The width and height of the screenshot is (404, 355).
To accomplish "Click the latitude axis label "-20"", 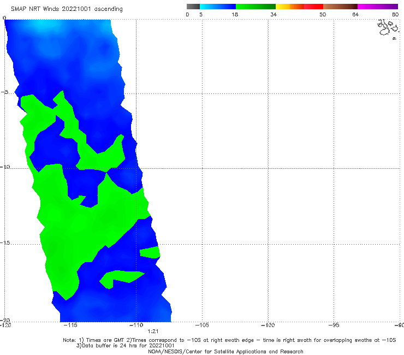I will [5, 321].
